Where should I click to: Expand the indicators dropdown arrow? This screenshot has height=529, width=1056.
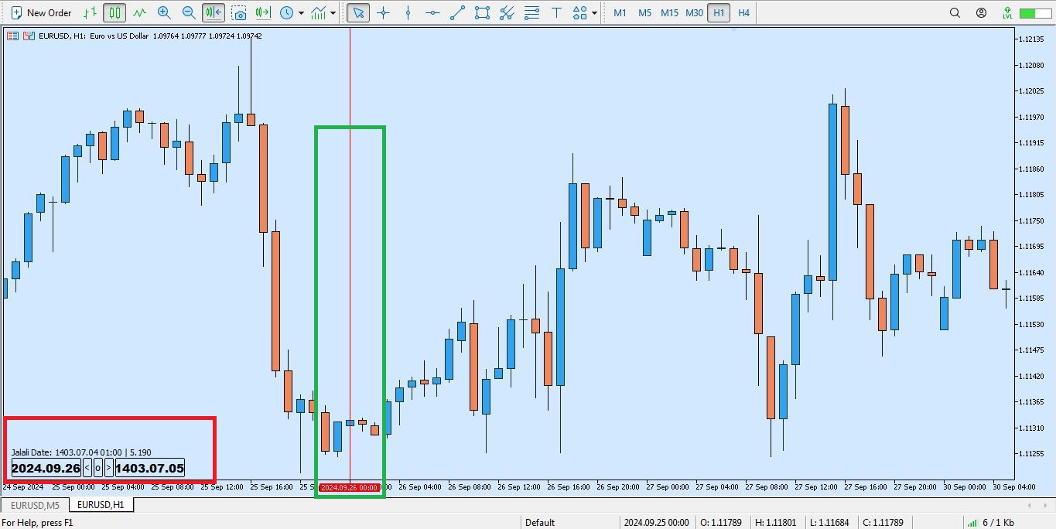click(x=333, y=12)
